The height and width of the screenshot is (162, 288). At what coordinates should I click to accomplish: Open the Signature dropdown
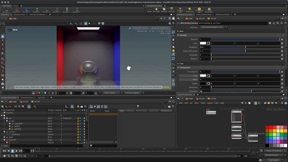(x=213, y=27)
